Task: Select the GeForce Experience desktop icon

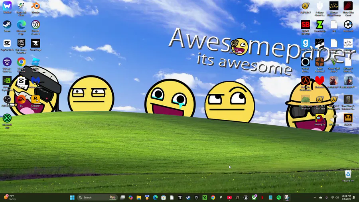Action: pos(7,84)
